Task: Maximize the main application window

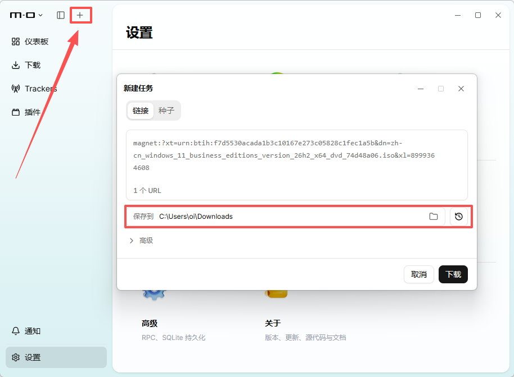Action: point(478,15)
